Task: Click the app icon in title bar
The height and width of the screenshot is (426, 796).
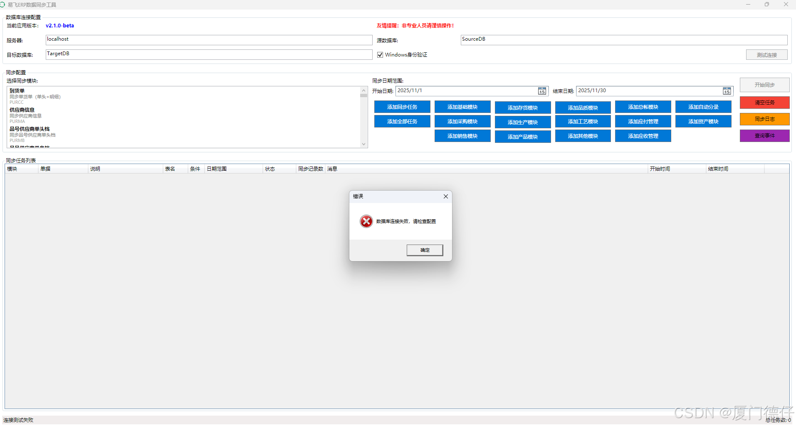Action: 2,5
